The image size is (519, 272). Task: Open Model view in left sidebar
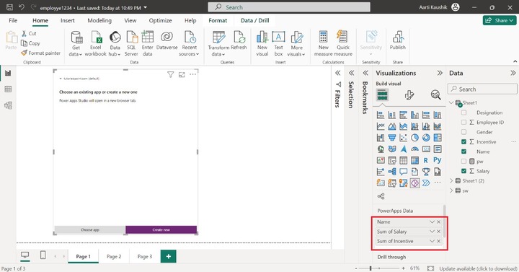(x=8, y=105)
